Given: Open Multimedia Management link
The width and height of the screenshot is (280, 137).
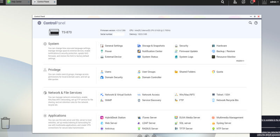Looking at the screenshot, I should pyautogui.click(x=230, y=118).
